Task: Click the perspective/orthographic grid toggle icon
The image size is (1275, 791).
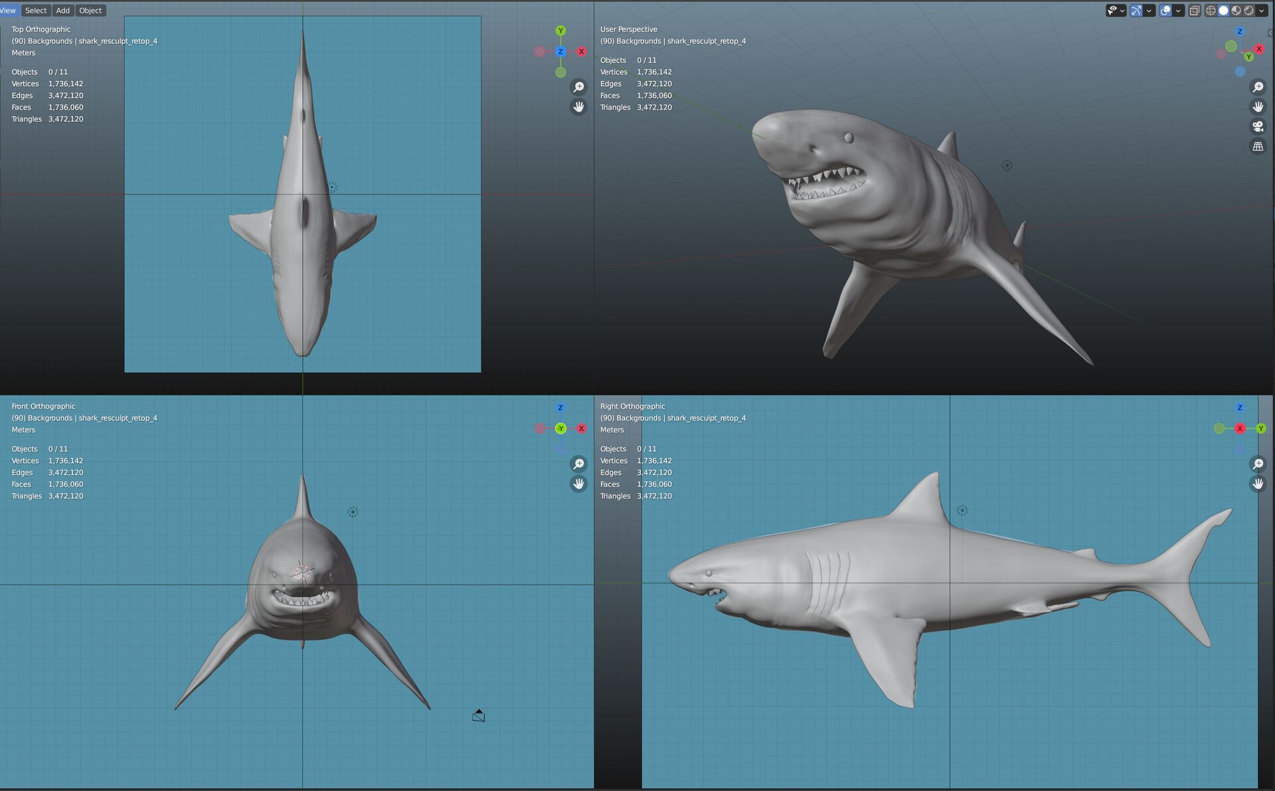Action: (x=1258, y=146)
